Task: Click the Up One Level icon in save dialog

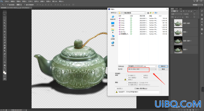Action: coord(150,13)
